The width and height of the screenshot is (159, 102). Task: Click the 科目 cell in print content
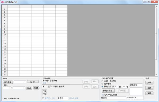pos(45,91)
